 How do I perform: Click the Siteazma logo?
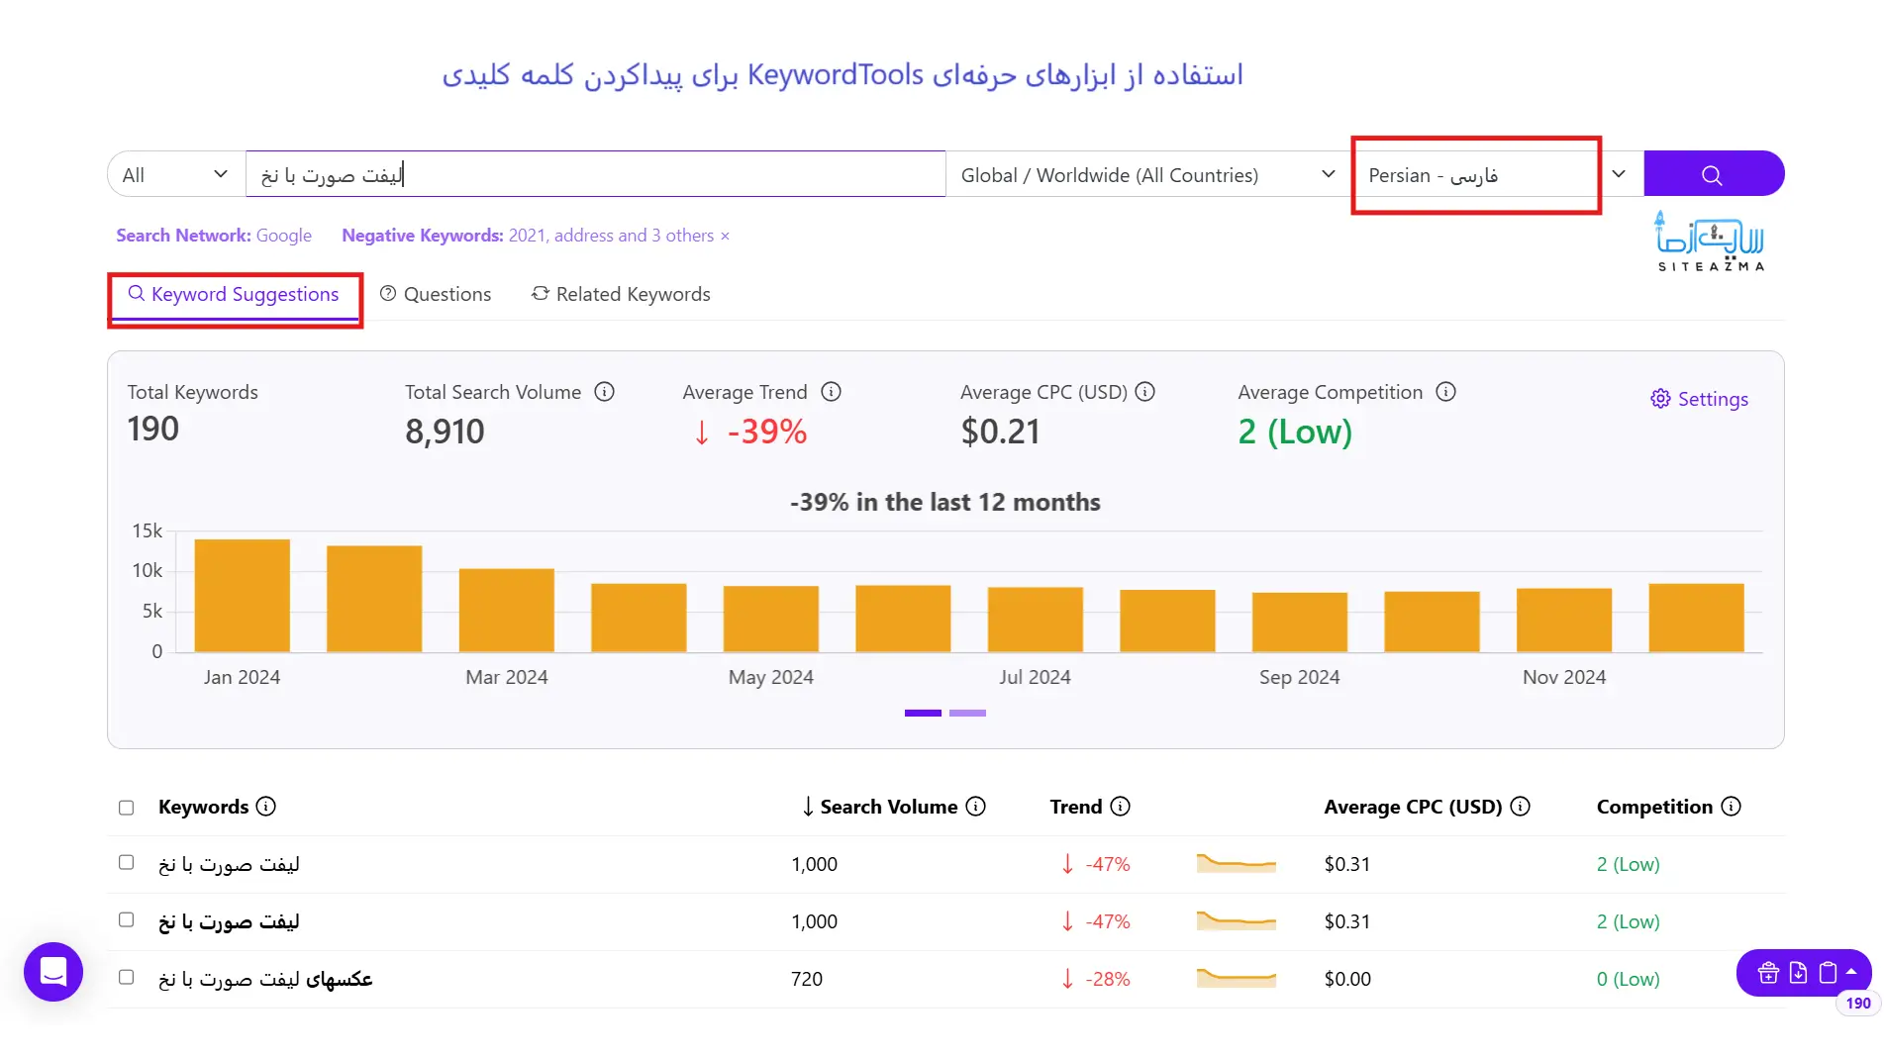pyautogui.click(x=1711, y=240)
